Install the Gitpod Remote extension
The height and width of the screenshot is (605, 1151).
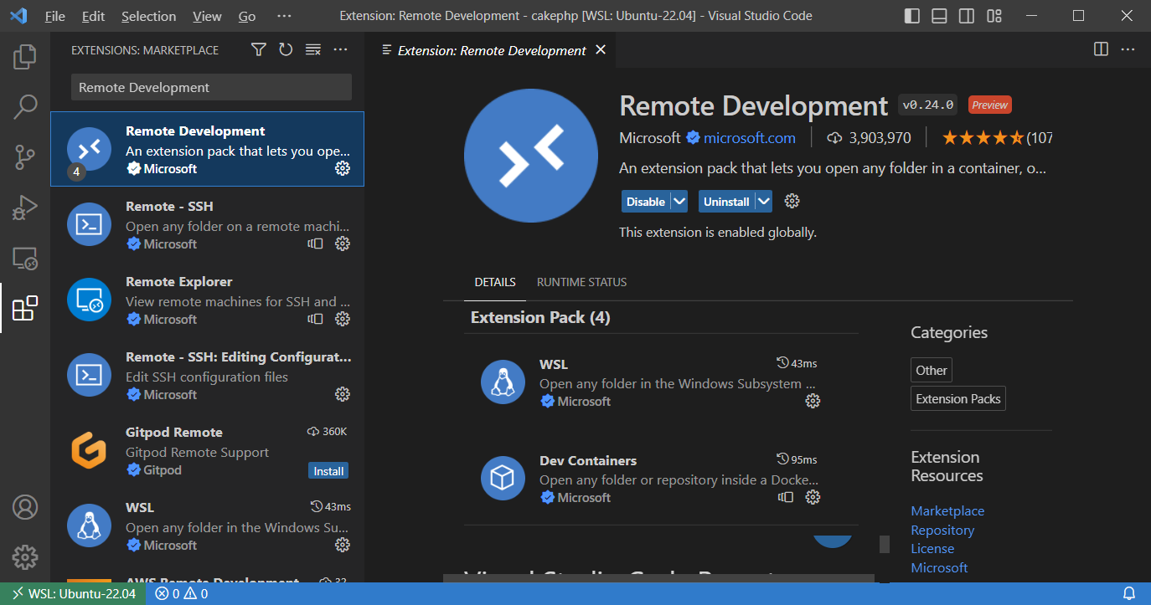pos(328,470)
